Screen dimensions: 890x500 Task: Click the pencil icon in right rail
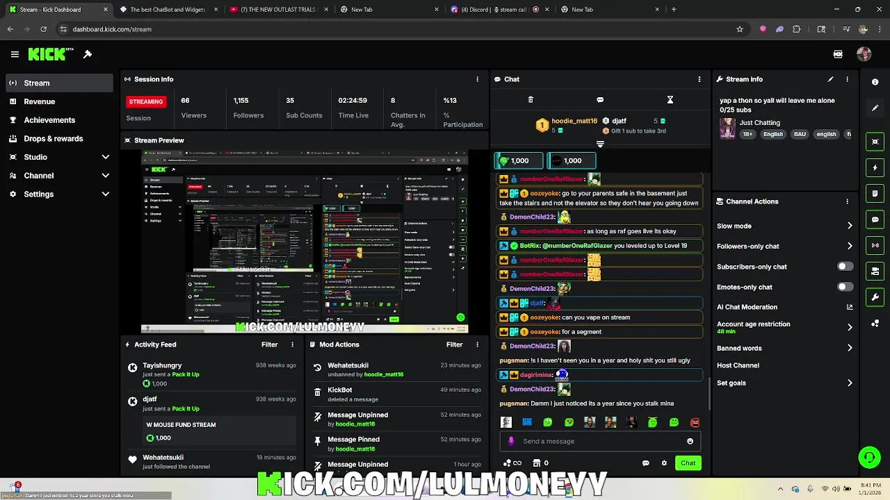coord(875,108)
